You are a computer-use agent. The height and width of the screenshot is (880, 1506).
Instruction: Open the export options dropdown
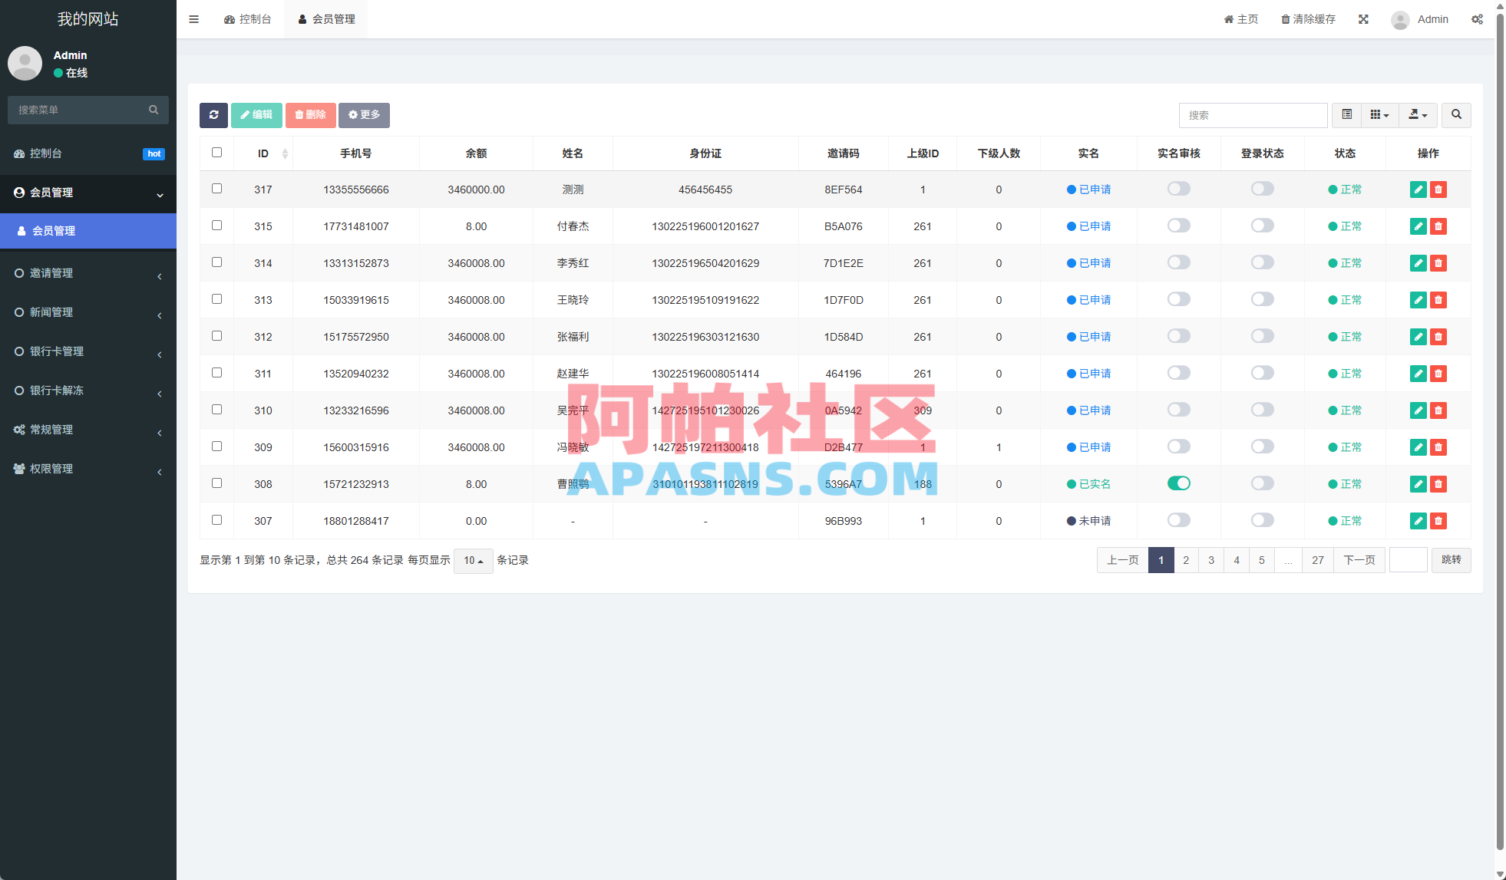point(1418,115)
